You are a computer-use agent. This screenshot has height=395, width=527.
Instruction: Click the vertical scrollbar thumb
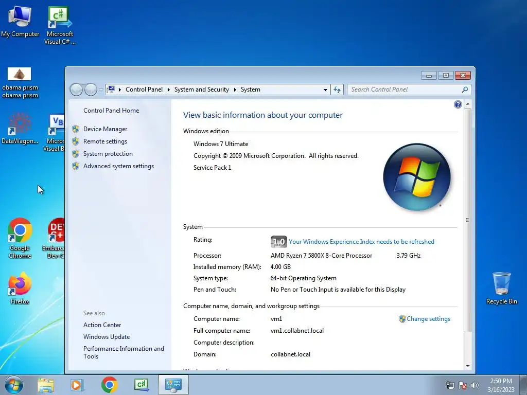[x=467, y=220]
